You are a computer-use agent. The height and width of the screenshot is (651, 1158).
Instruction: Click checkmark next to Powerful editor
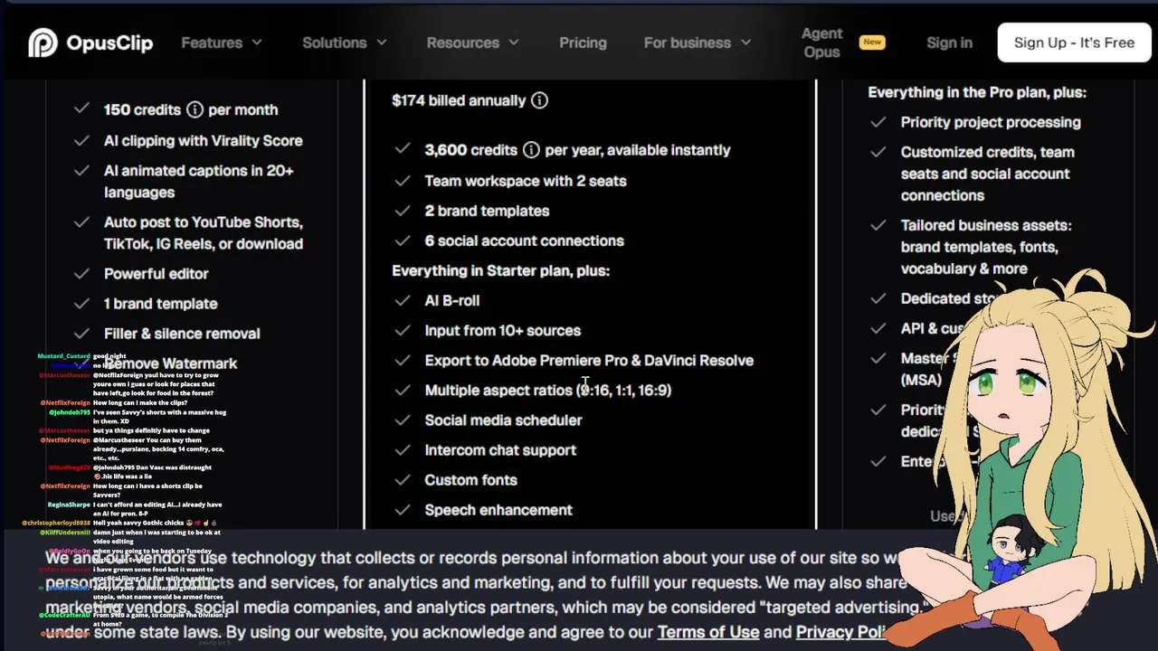click(x=81, y=273)
